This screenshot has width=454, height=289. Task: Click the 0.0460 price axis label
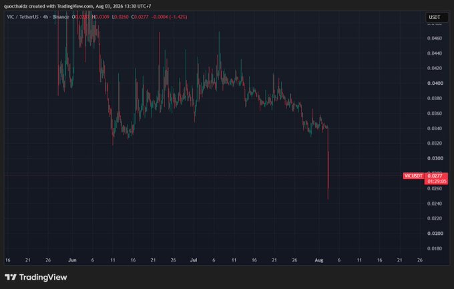point(435,38)
